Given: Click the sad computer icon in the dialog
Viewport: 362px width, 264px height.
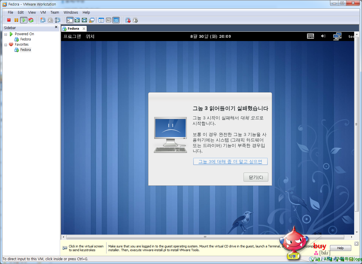Looking at the screenshot, I should point(171,135).
